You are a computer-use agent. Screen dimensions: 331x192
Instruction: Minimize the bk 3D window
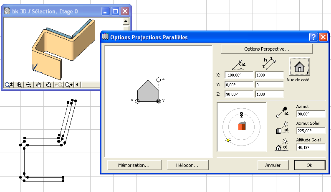pyautogui.click(x=105, y=11)
